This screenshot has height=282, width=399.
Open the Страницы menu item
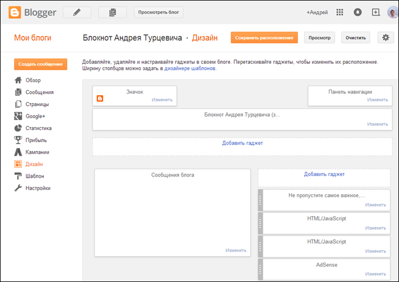37,104
